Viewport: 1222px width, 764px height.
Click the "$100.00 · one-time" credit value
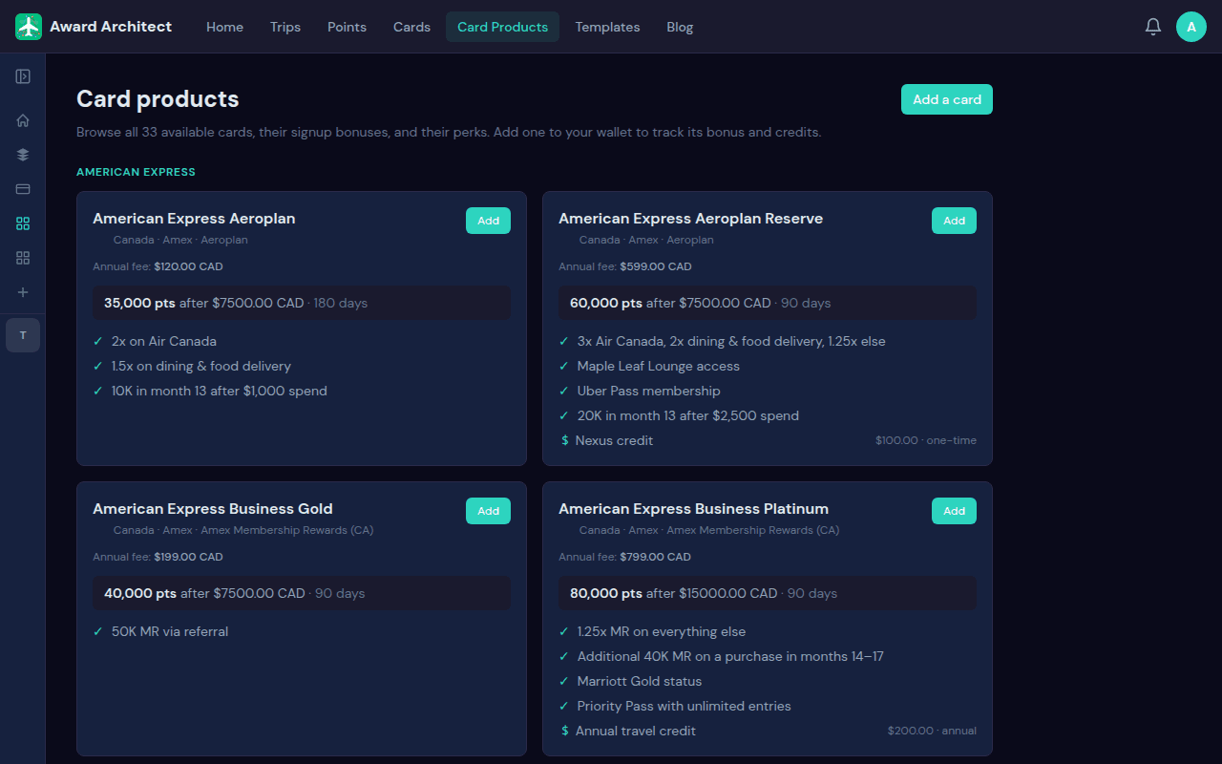pos(926,440)
